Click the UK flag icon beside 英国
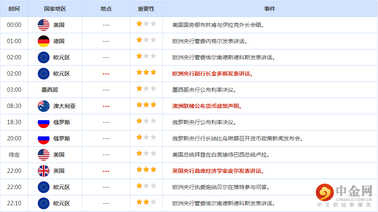This screenshot has height=212, width=378. coord(44,171)
